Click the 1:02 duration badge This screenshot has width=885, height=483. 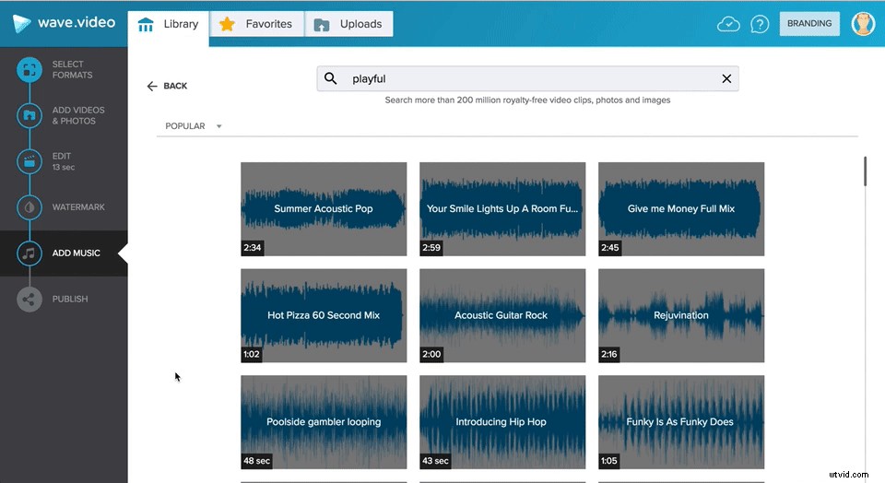pyautogui.click(x=251, y=354)
